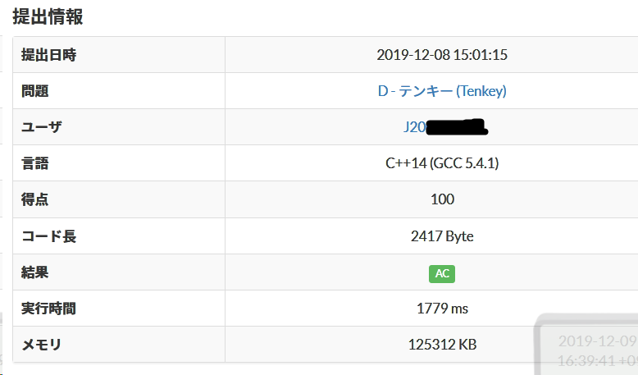This screenshot has width=638, height=375.
Task: Click the コード長 row label
Action: (49, 236)
